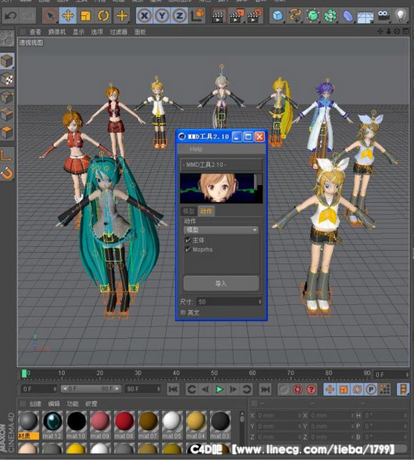This screenshot has width=414, height=462.
Task: Open viewport 面板 menu
Action: point(140,32)
